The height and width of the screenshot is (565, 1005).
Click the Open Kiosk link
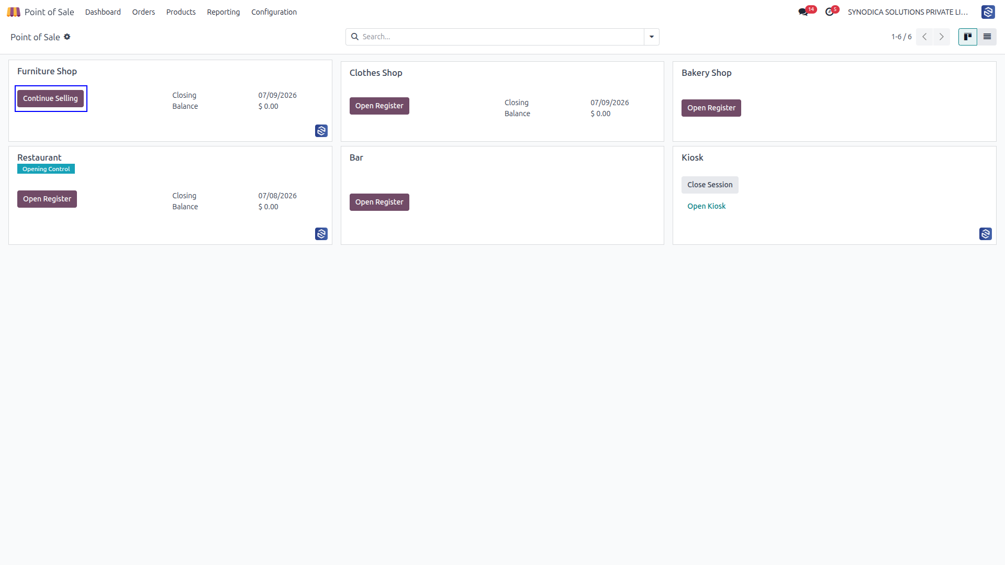click(x=706, y=206)
